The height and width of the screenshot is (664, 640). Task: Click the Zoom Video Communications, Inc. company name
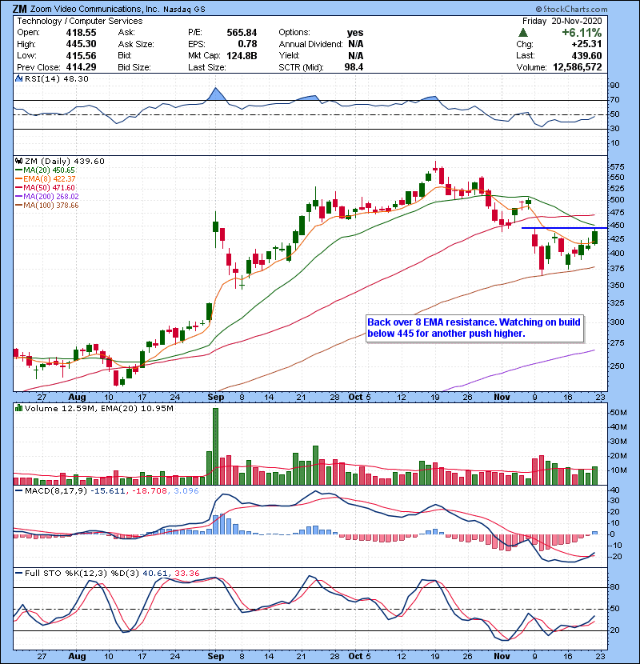coord(95,9)
